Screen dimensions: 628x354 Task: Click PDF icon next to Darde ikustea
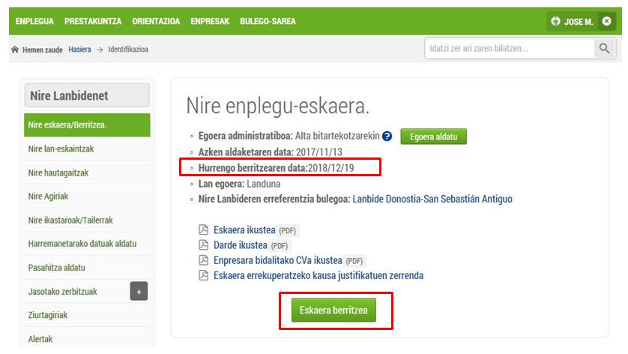(203, 245)
